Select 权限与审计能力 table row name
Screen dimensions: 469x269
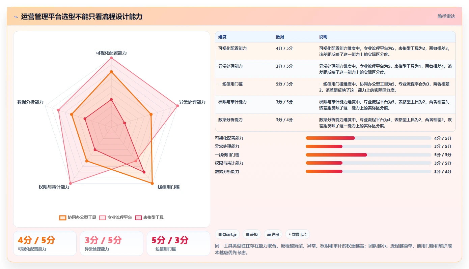(232, 102)
